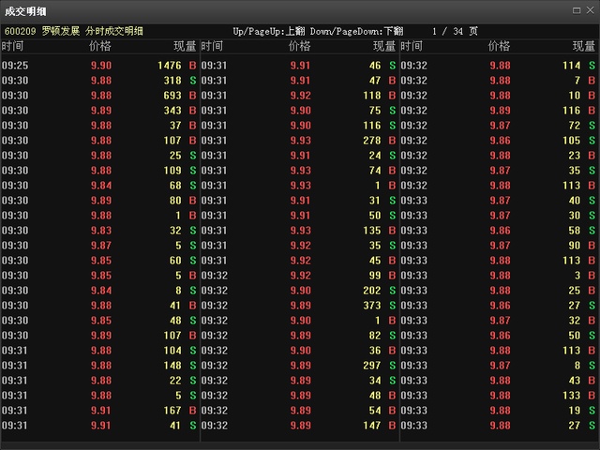Screen dimensions: 600x450
Task: Select the 373 volume entry
Action: (372, 306)
